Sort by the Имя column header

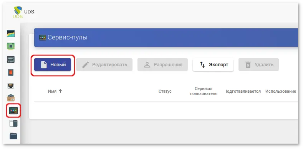click(52, 91)
